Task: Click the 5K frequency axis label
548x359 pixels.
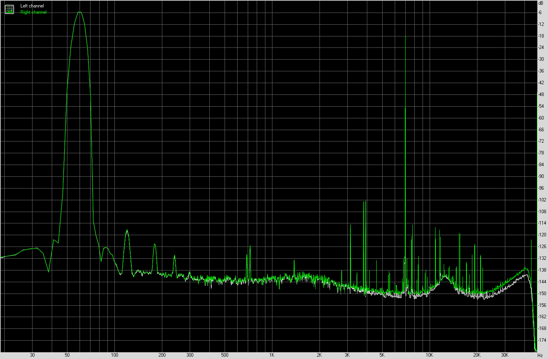Action: pyautogui.click(x=382, y=355)
